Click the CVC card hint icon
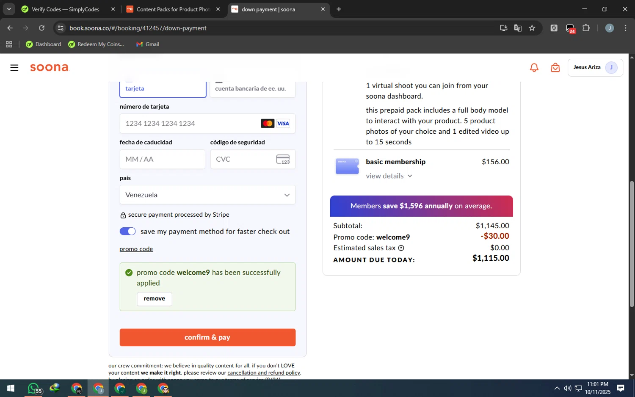Image resolution: width=635 pixels, height=397 pixels. click(283, 159)
